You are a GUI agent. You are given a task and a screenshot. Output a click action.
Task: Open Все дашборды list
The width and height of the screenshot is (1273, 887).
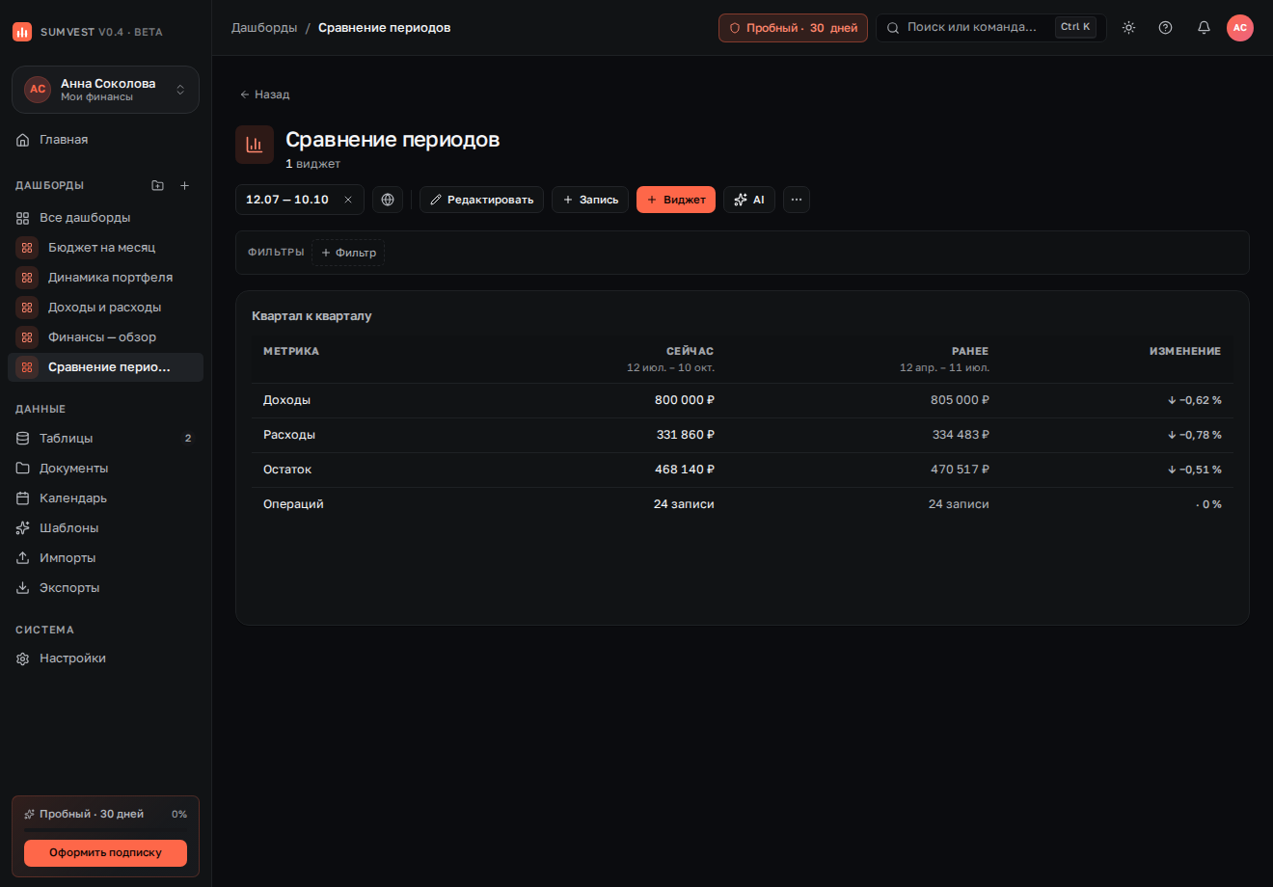[105, 218]
